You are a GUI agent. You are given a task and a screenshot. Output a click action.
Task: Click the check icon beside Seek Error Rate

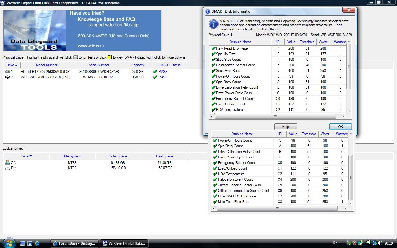tap(213, 71)
